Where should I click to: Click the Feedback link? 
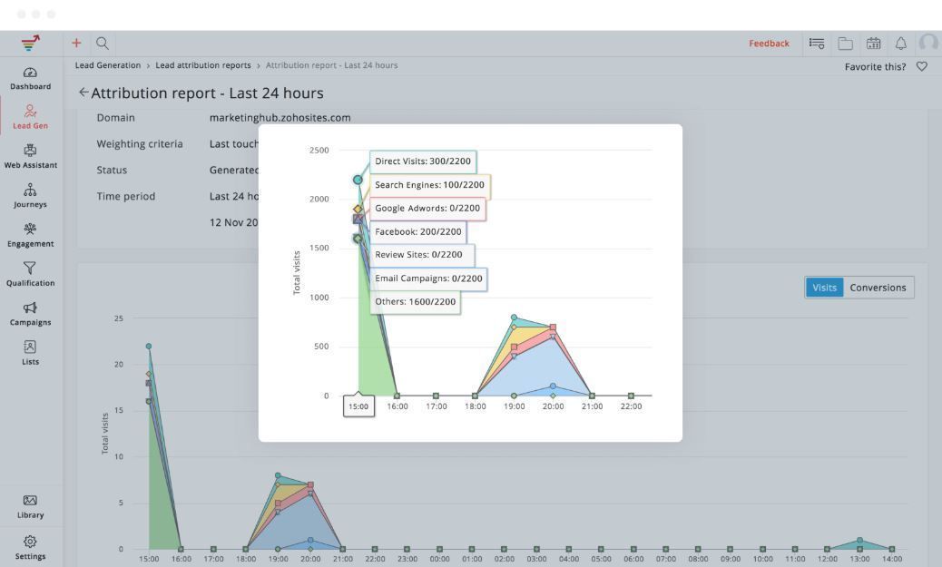(769, 43)
